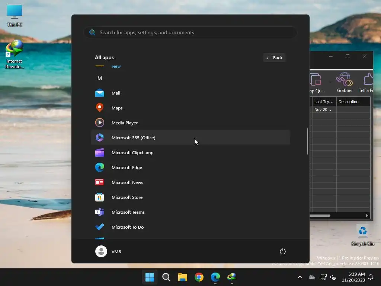Image resolution: width=381 pixels, height=286 pixels.
Task: Open Media Player from app list
Action: (x=190, y=123)
